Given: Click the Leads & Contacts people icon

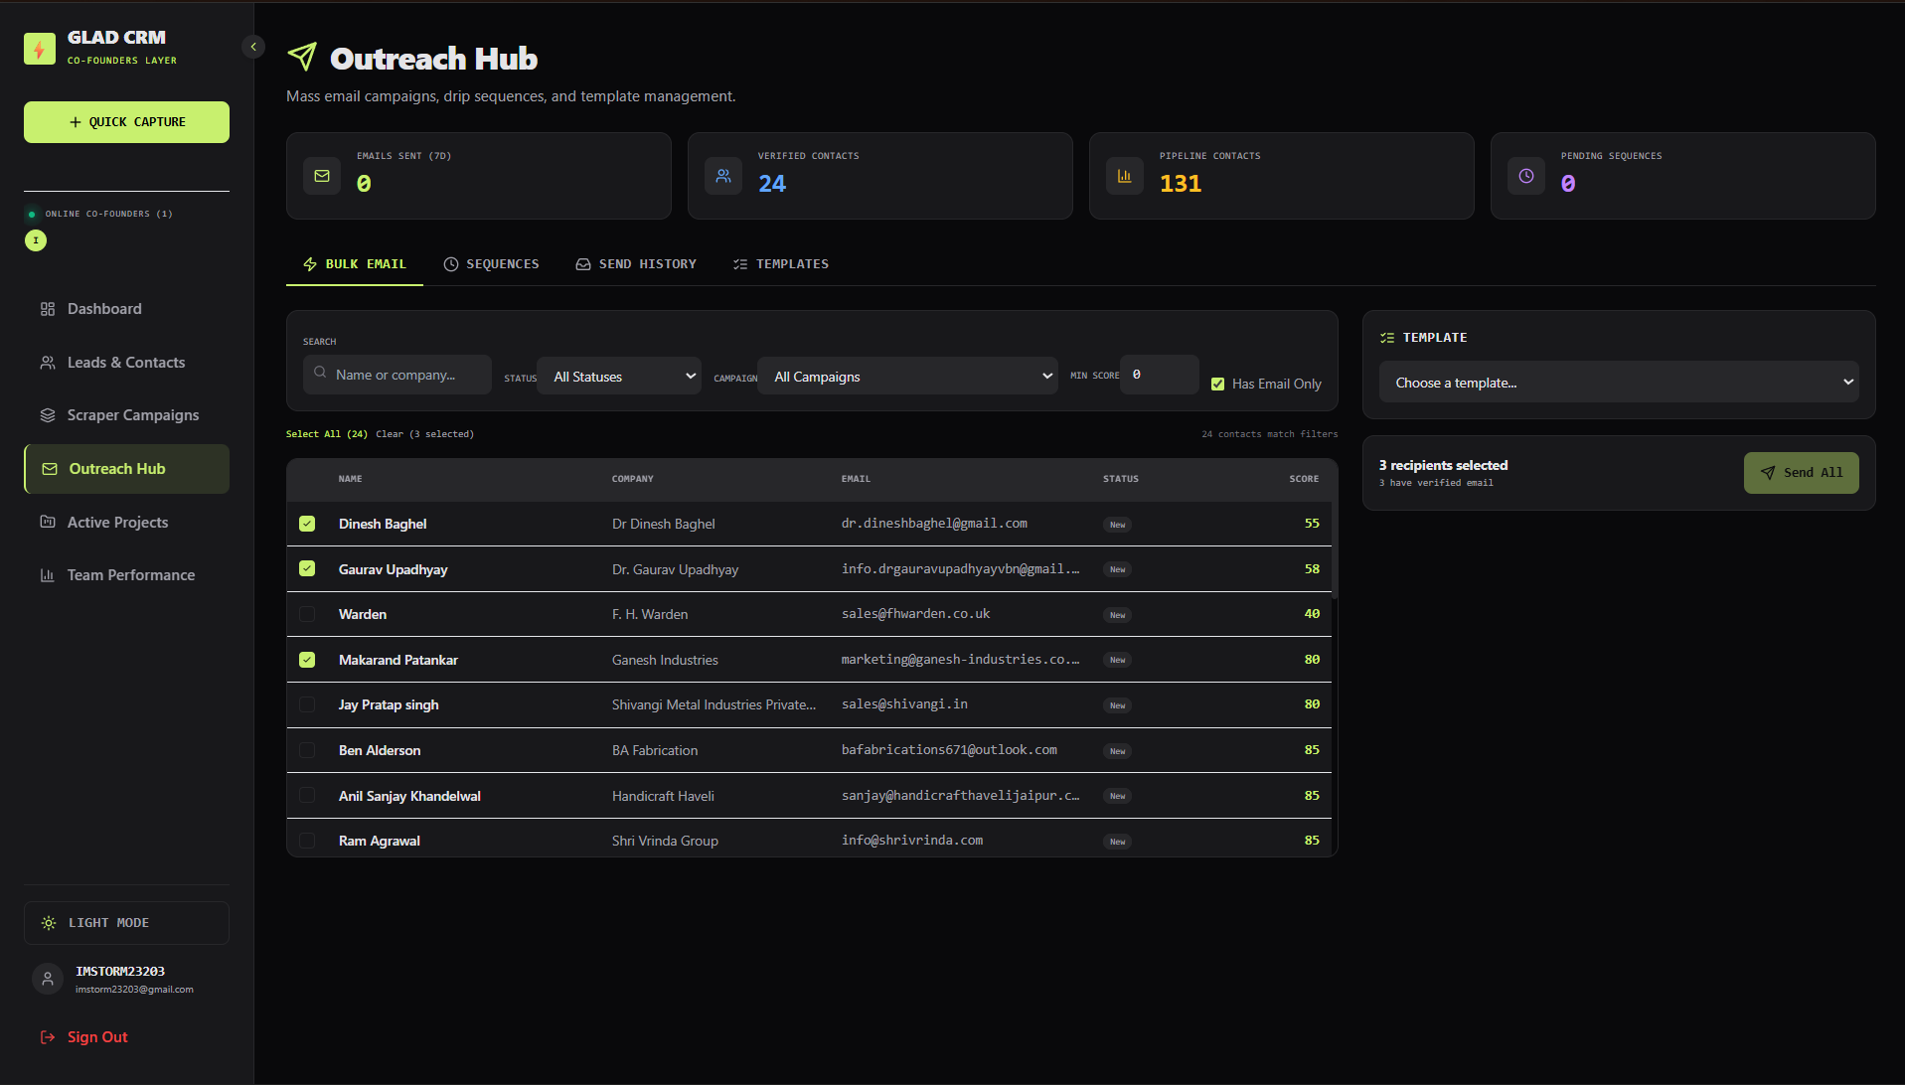Looking at the screenshot, I should click(x=48, y=363).
